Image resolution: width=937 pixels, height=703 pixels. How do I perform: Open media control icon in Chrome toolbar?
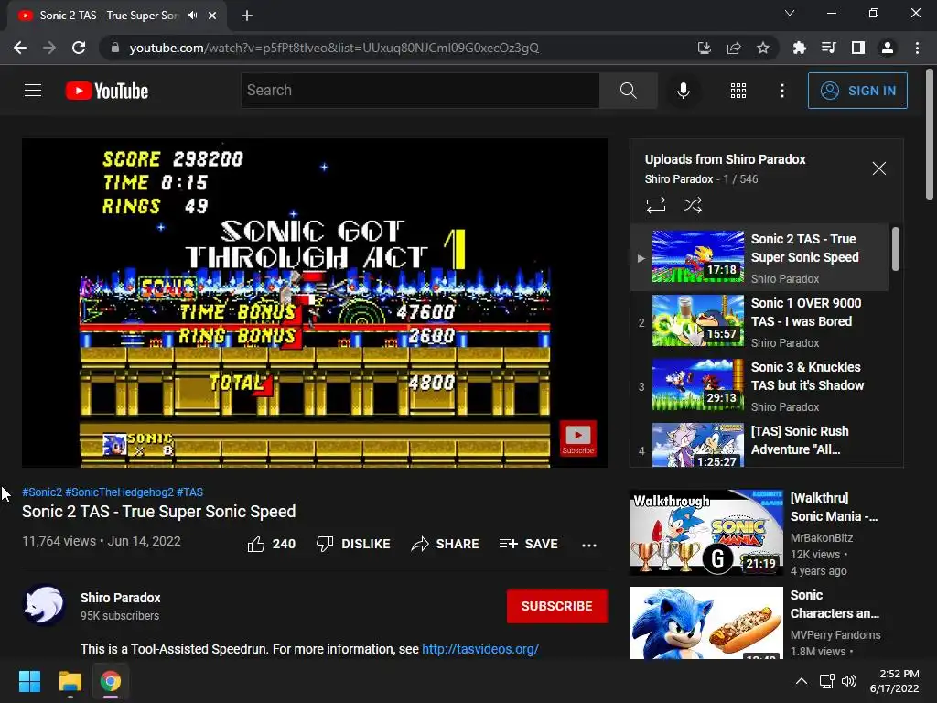828,48
